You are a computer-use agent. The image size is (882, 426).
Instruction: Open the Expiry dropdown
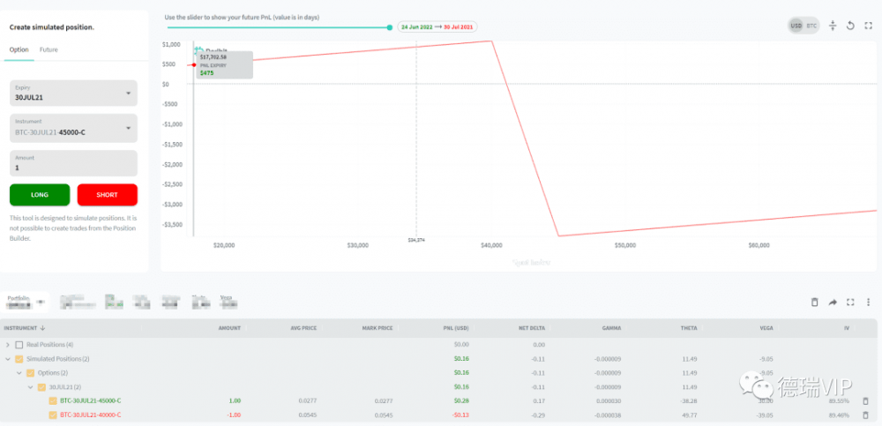[x=74, y=93]
